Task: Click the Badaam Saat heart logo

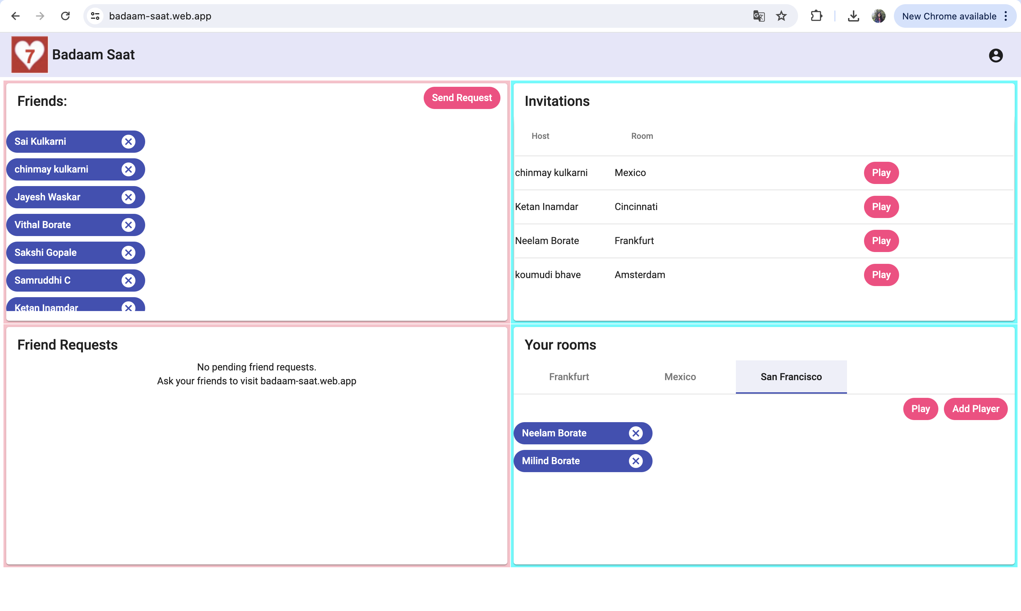Action: 30,55
